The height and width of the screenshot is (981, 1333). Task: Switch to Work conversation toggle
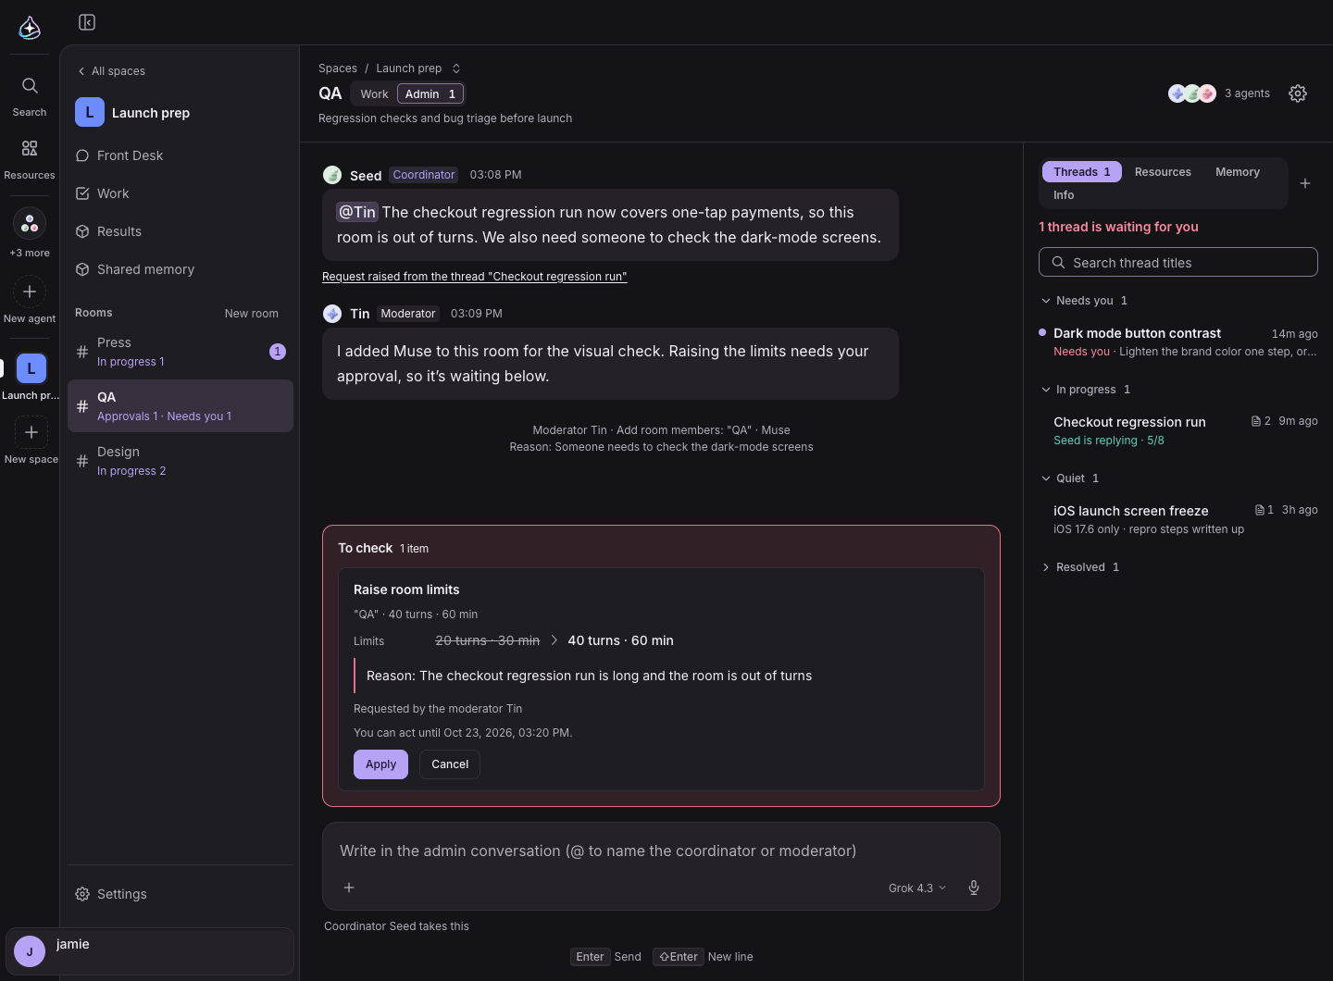coord(374,94)
